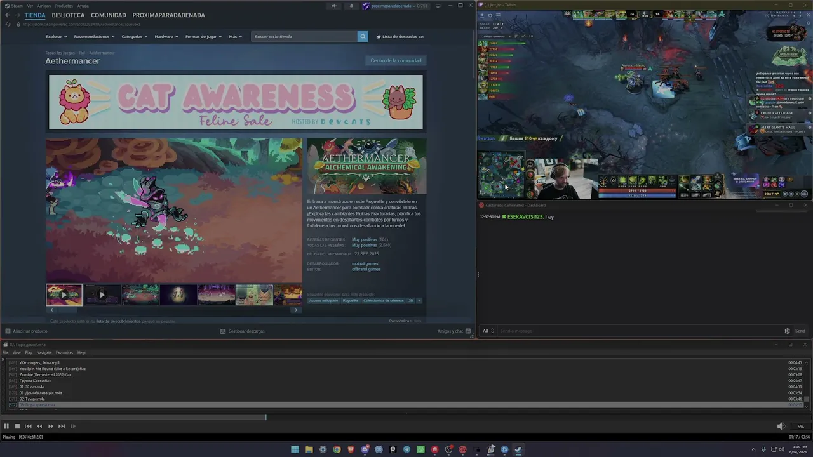Open the Steam menu in title bar

tap(17, 6)
